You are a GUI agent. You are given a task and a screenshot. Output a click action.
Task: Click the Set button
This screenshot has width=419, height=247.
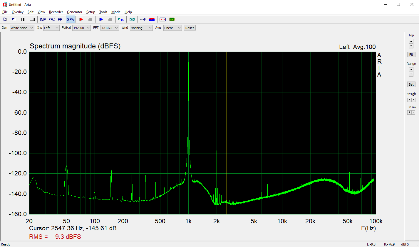click(411, 84)
